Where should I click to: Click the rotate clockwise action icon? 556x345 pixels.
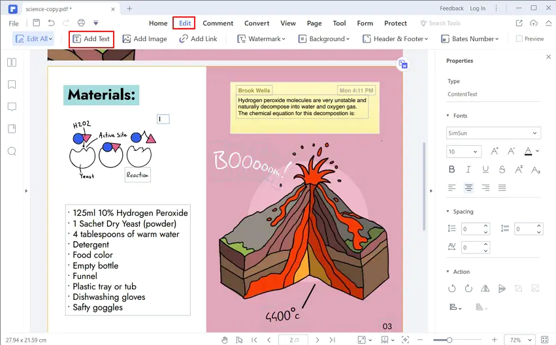468,288
